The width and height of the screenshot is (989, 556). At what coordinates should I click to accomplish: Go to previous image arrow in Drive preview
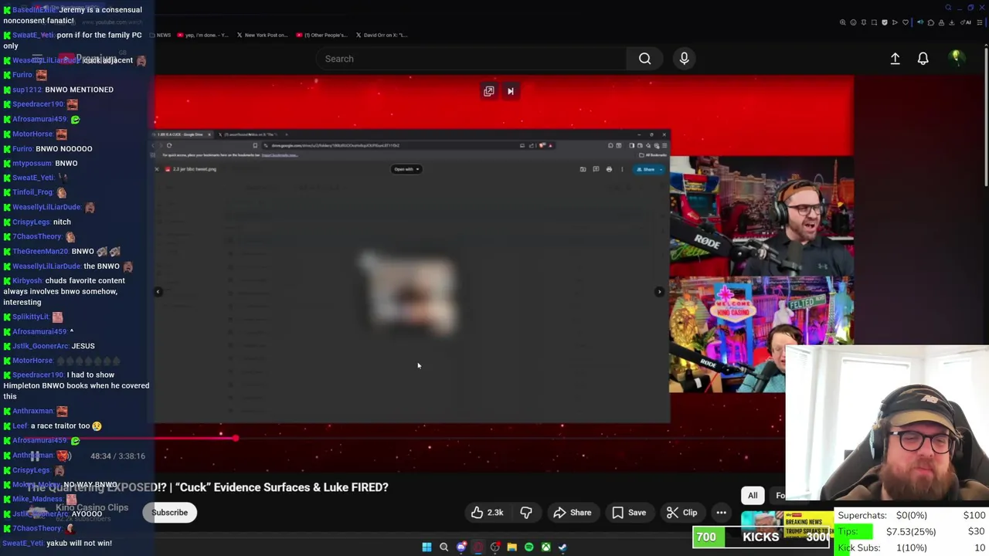coord(158,292)
